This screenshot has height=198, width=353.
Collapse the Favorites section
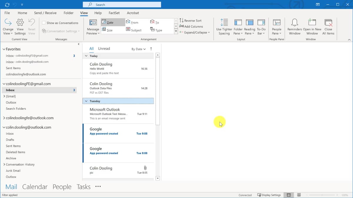pyautogui.click(x=4, y=49)
